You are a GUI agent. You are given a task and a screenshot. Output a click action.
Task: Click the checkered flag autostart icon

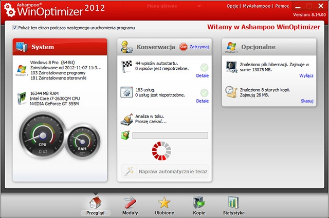126,66
